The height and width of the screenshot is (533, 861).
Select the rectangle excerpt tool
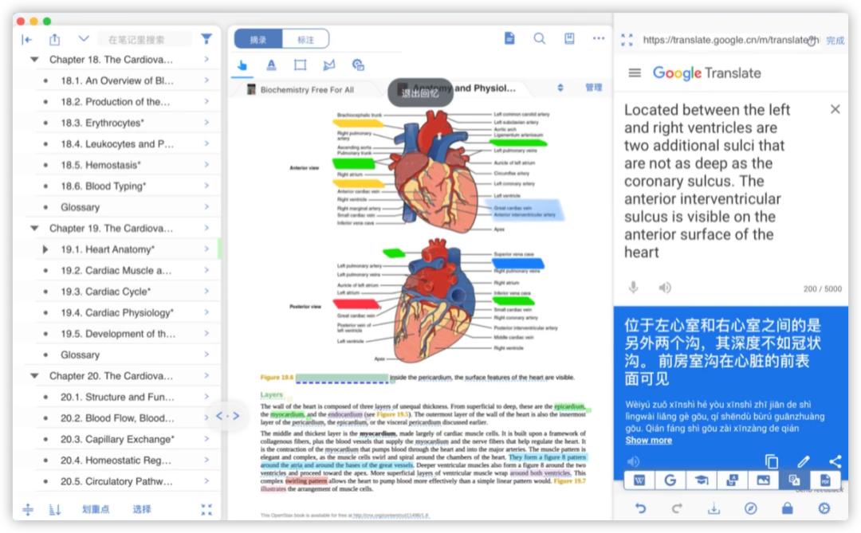click(x=301, y=65)
